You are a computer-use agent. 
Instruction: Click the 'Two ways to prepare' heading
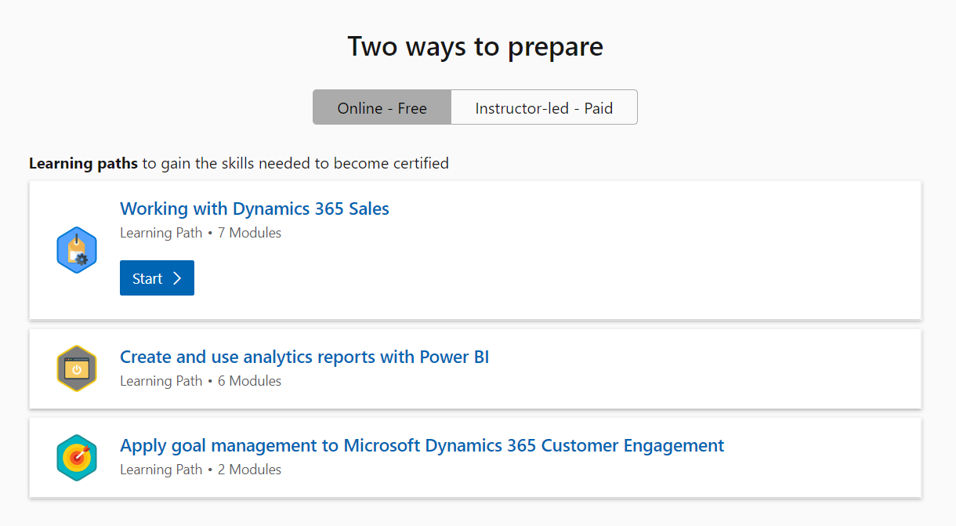click(x=475, y=46)
